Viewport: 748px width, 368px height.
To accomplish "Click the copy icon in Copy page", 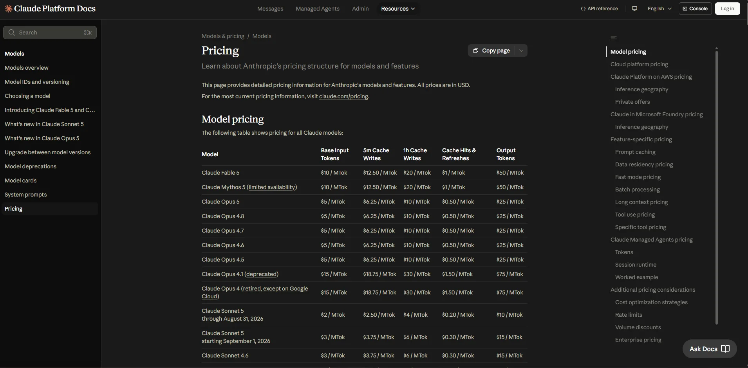I will (476, 51).
